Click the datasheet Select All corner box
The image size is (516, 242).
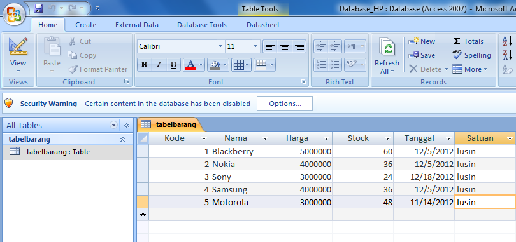pos(143,138)
